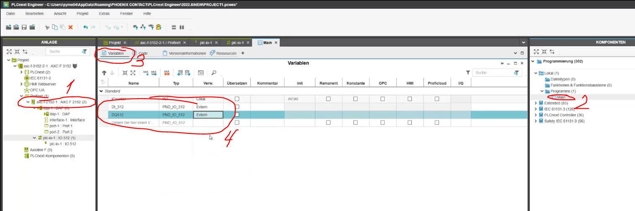Viewport: 635px width, 211px height.
Task: Click the add variable VAR plus icon
Action: click(x=146, y=73)
